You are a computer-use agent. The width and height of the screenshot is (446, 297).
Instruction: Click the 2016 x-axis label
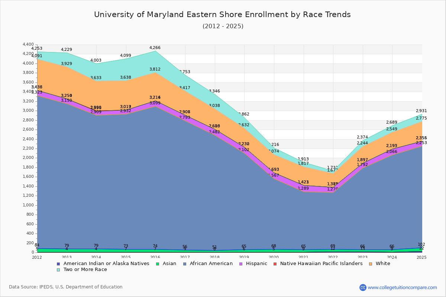tap(155, 257)
